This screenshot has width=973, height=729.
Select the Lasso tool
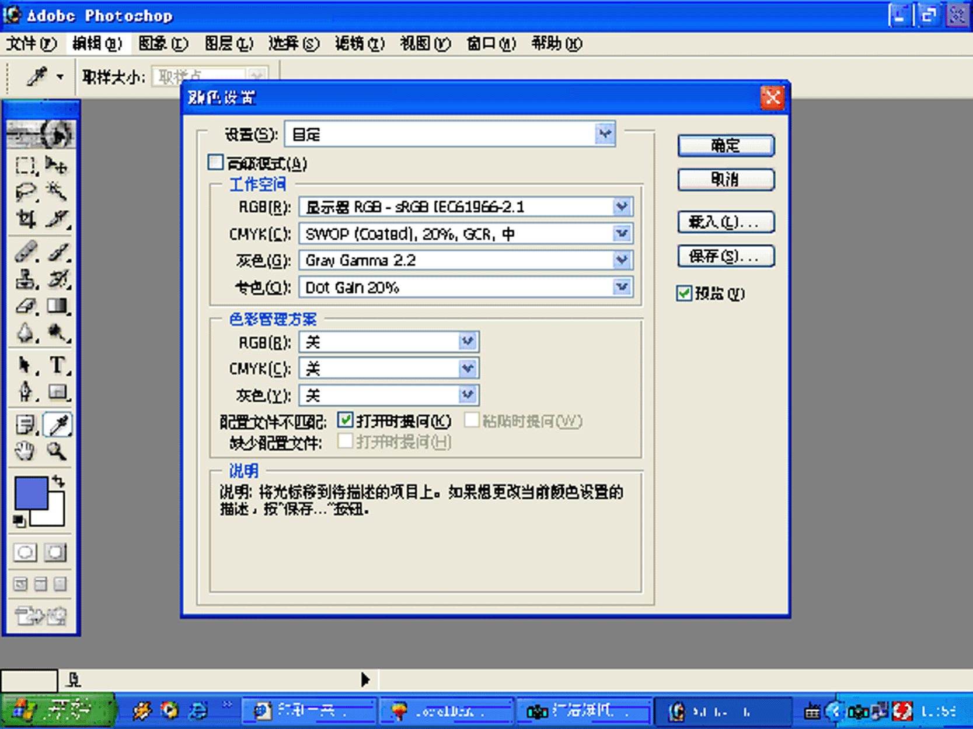click(25, 192)
